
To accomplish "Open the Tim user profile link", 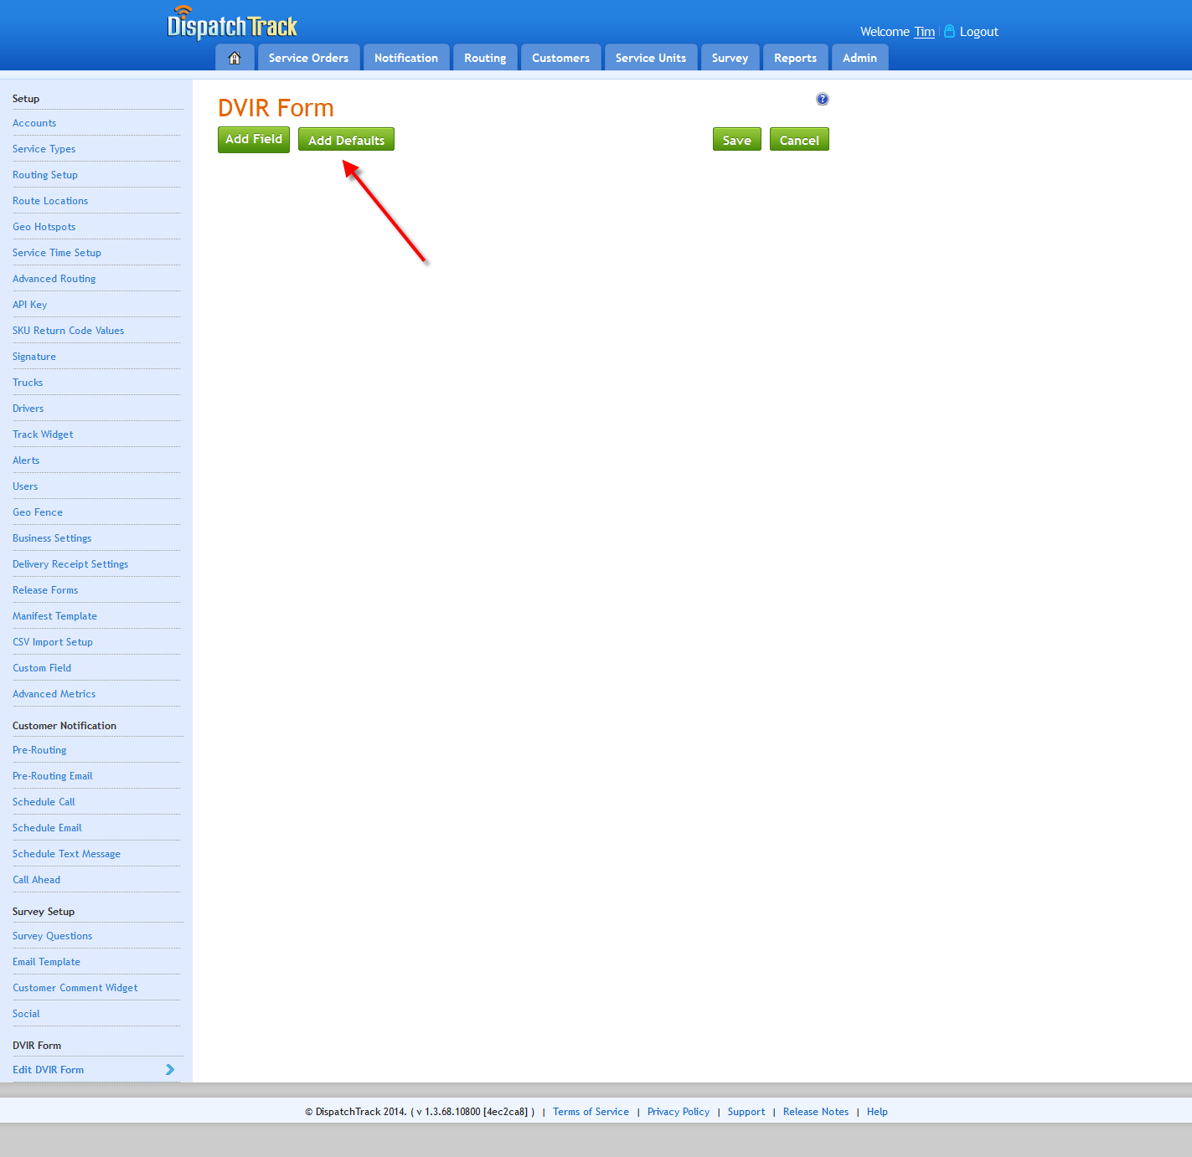I will [924, 32].
